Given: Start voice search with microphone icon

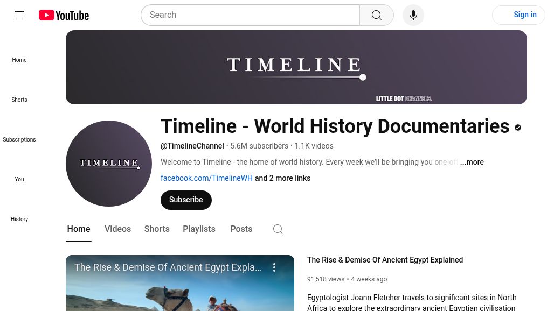Looking at the screenshot, I should click(x=413, y=15).
